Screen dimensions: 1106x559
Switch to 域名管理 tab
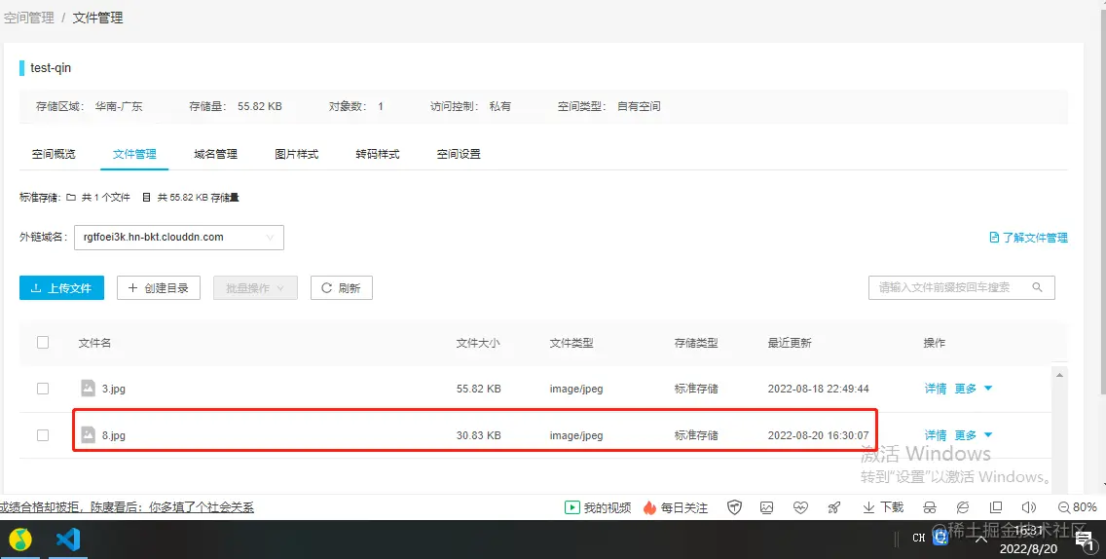point(216,154)
